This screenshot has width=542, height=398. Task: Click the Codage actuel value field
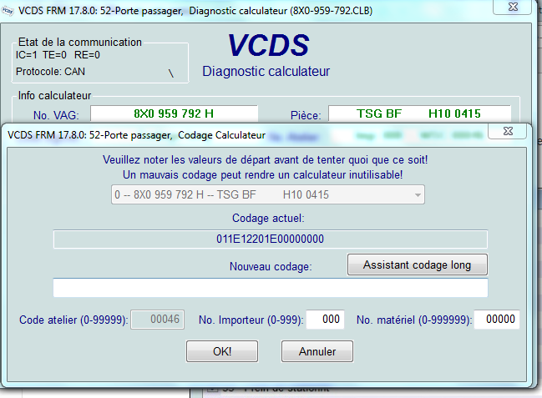click(x=270, y=239)
